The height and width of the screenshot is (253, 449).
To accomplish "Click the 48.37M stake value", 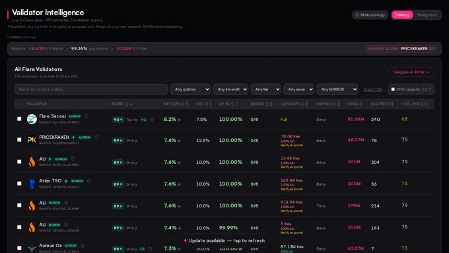I will [356, 140].
